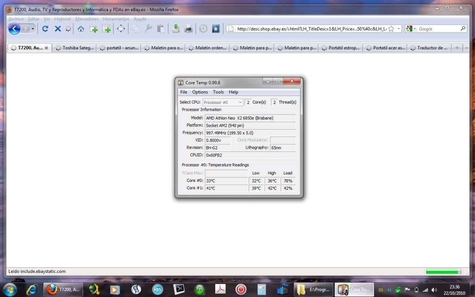Open History clock icon in toolbar
Image resolution: width=475 pixels, height=297 pixels.
[203, 29]
